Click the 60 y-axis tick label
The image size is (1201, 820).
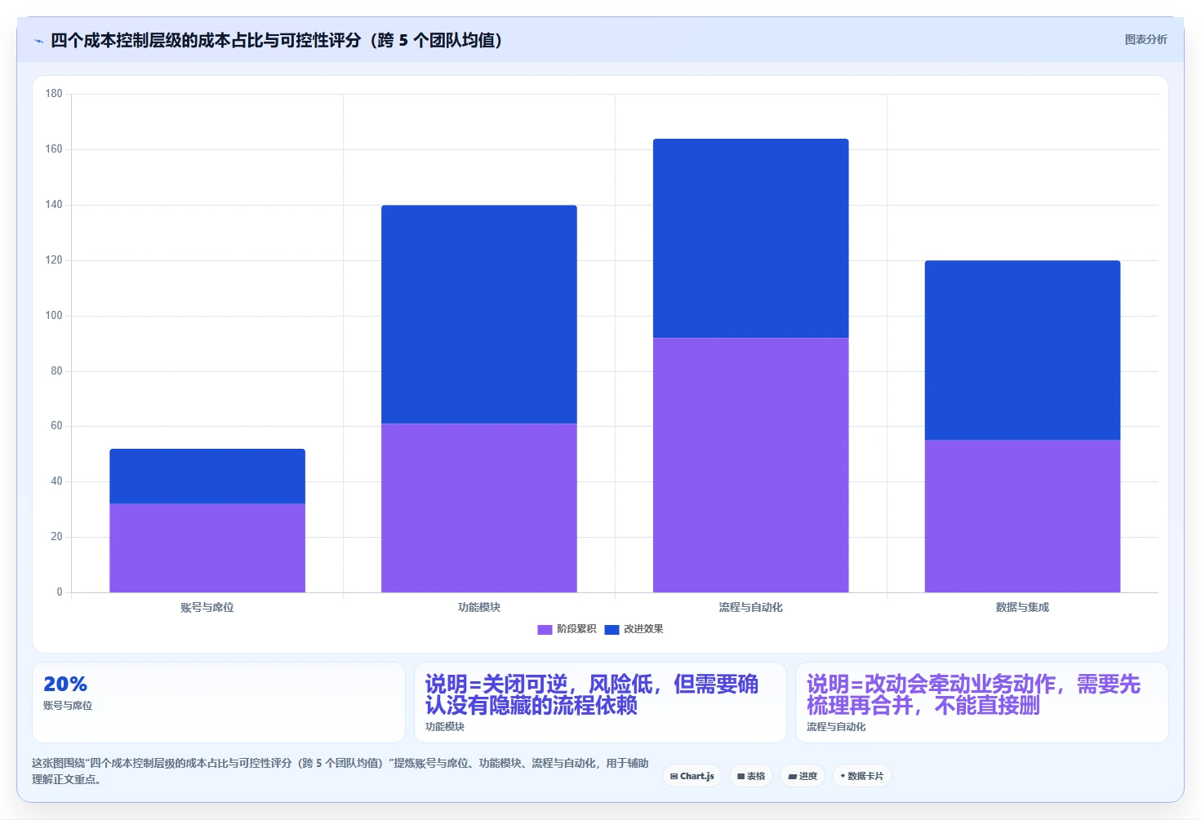click(x=56, y=426)
